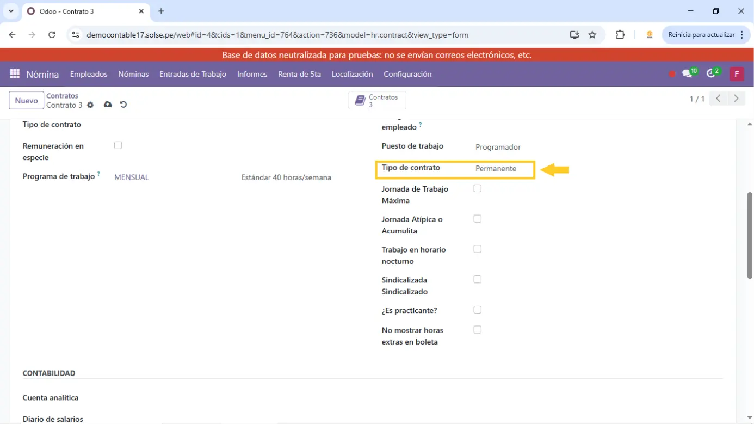Click the user avatar F icon

coord(737,74)
